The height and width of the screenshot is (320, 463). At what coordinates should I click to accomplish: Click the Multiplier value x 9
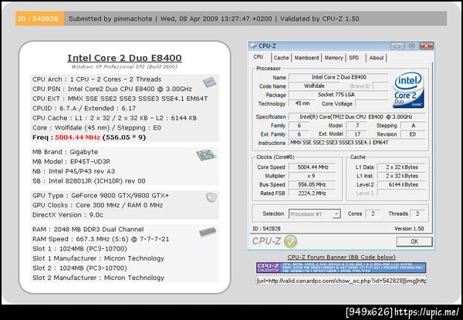pyautogui.click(x=312, y=176)
